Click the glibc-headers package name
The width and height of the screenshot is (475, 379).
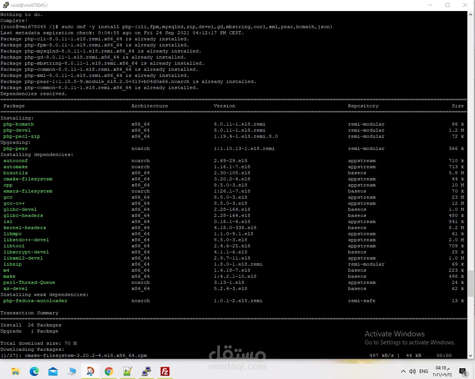23,215
